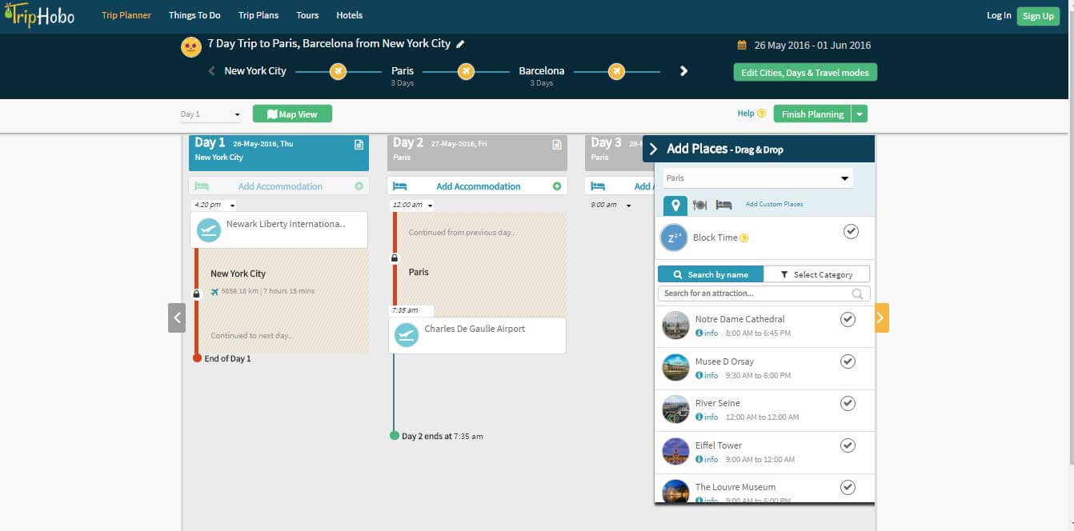Click the TripHobo logo
Viewport: 1074px width, 531px height.
coord(39,14)
